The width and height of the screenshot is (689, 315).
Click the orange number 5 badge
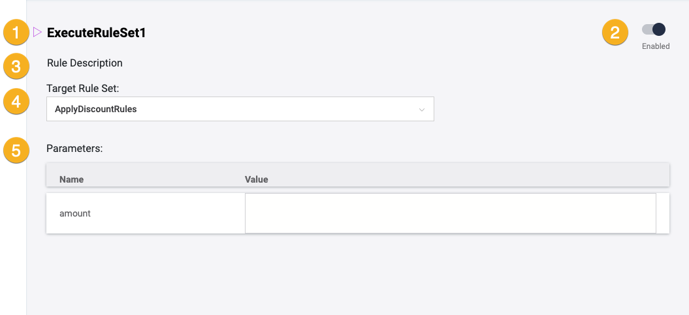16,150
